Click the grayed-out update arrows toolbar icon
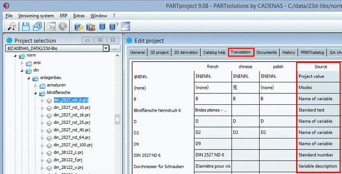 [51, 26]
